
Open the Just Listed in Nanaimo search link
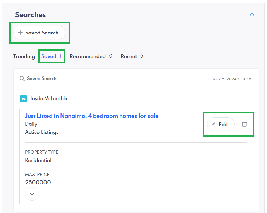pyautogui.click(x=92, y=116)
